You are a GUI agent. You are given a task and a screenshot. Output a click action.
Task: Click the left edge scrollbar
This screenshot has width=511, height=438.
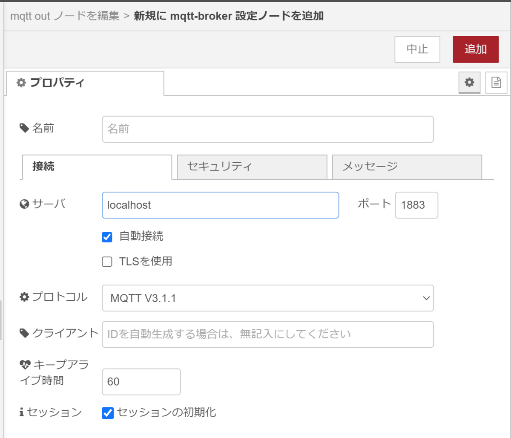pos(2,320)
